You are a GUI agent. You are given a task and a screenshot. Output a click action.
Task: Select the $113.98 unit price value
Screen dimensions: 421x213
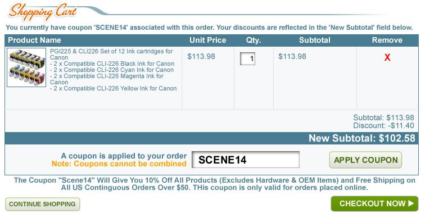click(x=201, y=56)
